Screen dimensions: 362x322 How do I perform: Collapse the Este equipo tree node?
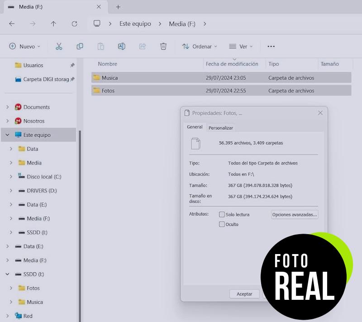click(x=7, y=135)
